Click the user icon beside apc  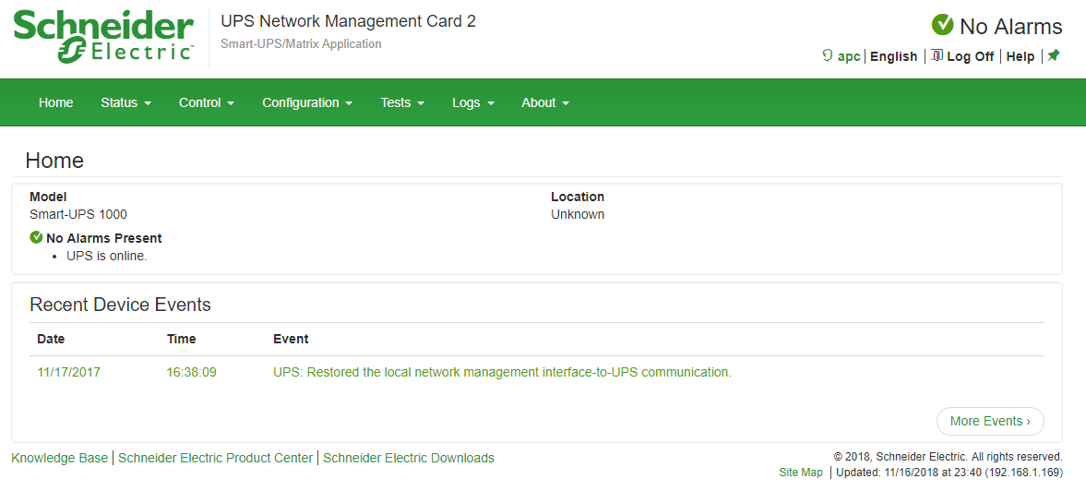pos(827,55)
